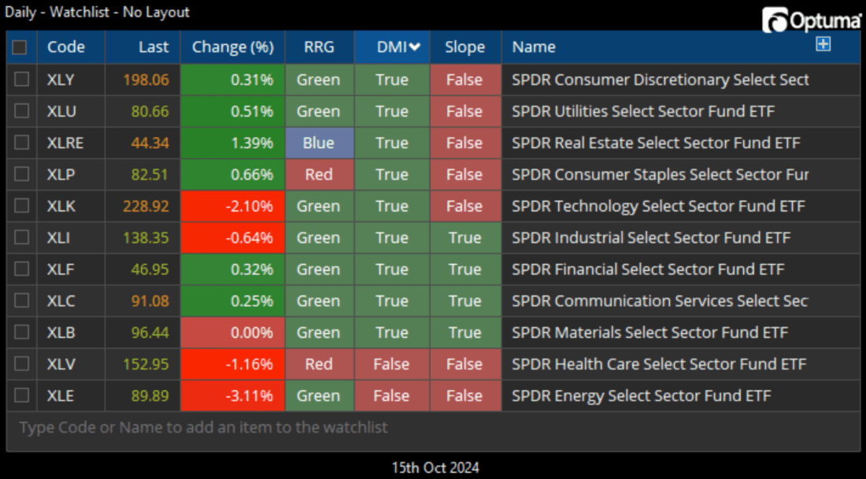Check the XLV row checkbox

coord(21,363)
